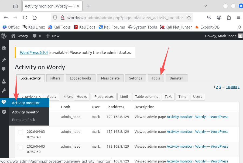The height and width of the screenshot is (163, 243).
Task: Expand the IP addresses filter
Action: pos(103,96)
